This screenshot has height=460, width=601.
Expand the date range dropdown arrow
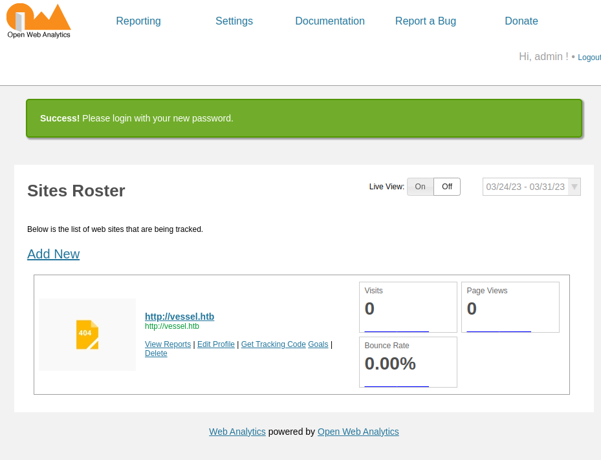click(574, 187)
